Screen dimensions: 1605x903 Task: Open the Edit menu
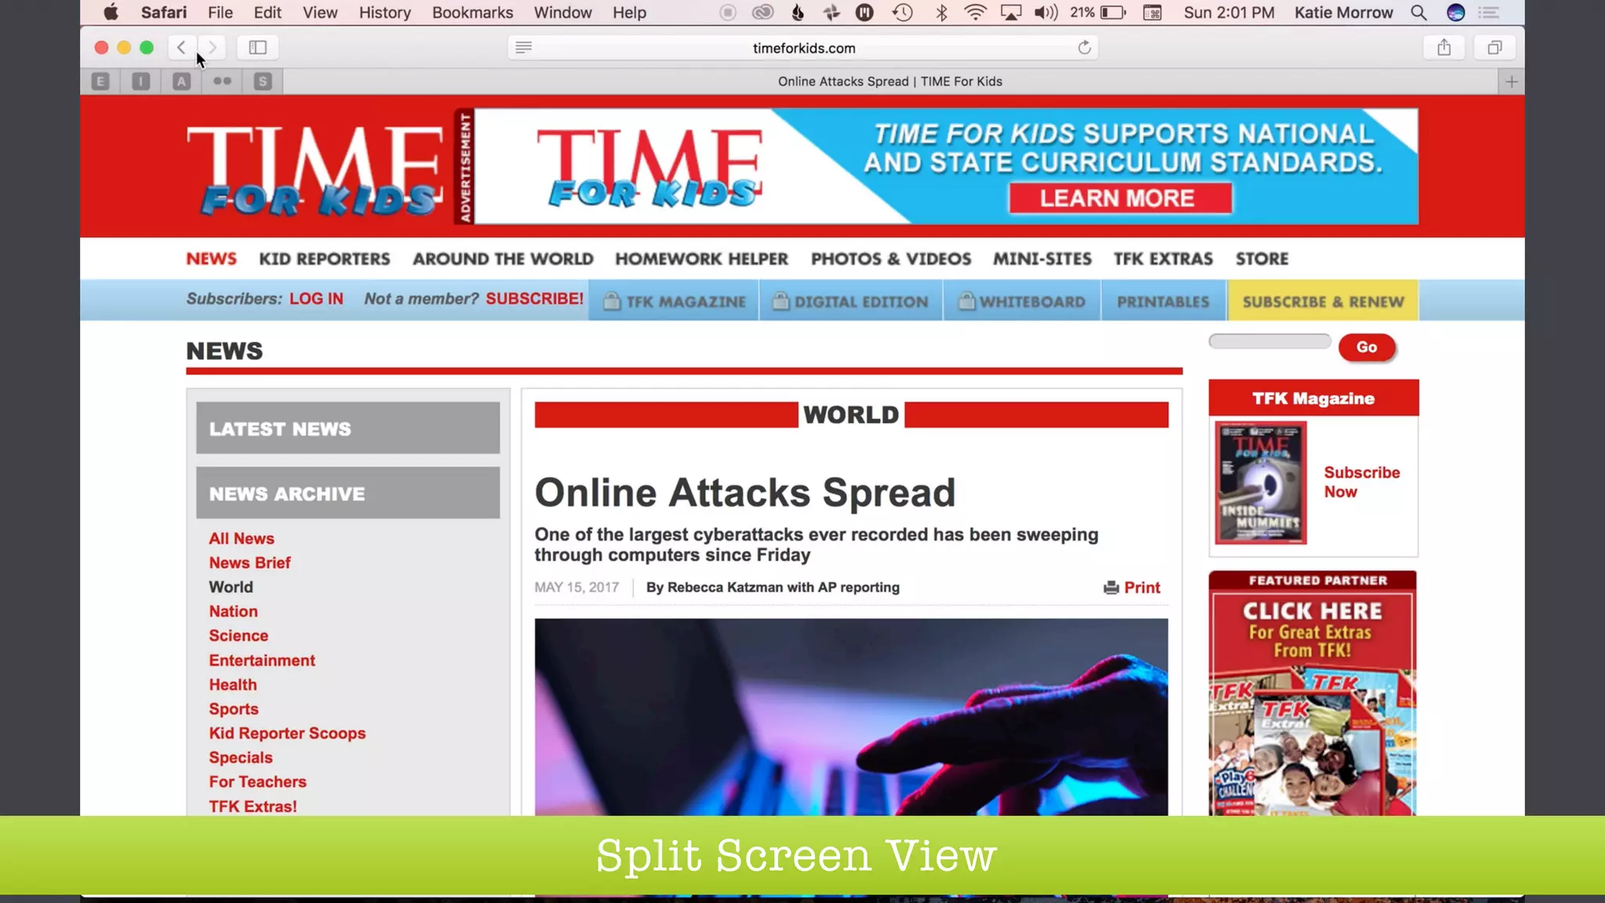[267, 13]
